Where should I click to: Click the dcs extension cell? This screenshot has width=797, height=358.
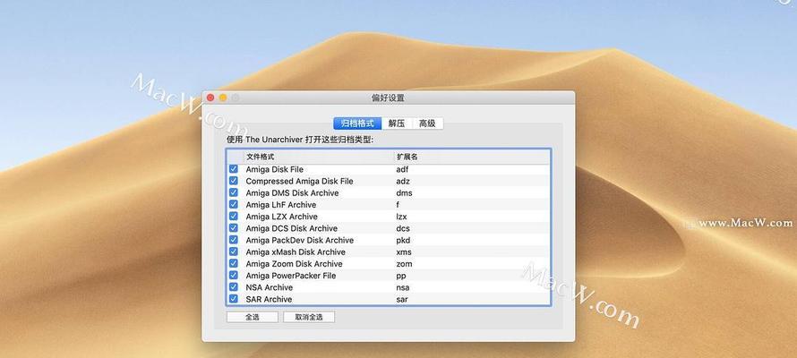click(x=403, y=228)
